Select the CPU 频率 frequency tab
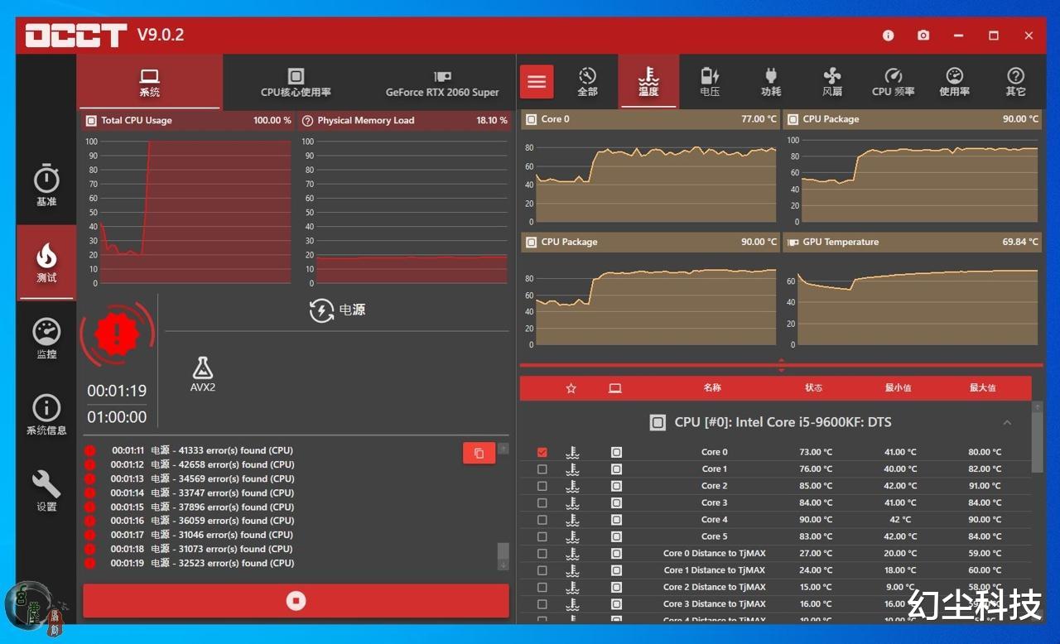Image resolution: width=1060 pixels, height=644 pixels. (894, 81)
